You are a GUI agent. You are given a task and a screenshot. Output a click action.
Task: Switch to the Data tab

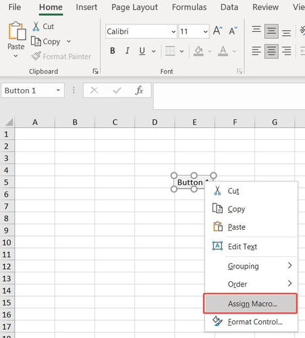pos(229,7)
